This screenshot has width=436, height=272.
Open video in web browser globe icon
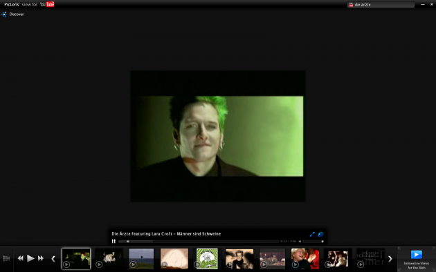point(320,234)
